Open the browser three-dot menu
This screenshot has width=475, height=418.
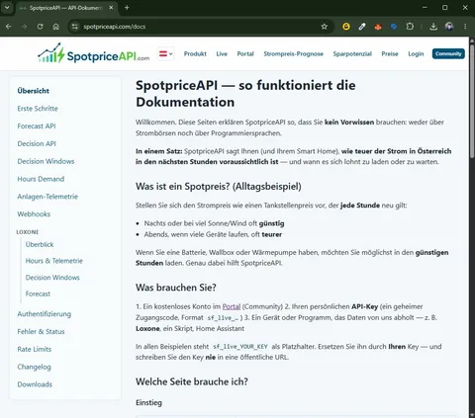click(465, 27)
